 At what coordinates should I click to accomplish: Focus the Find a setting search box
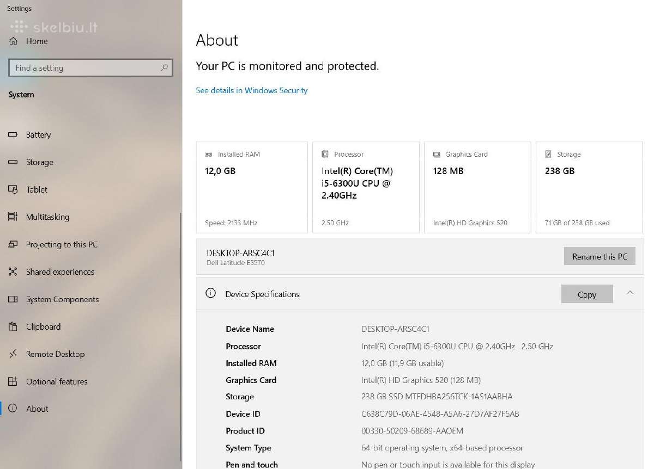tap(91, 68)
